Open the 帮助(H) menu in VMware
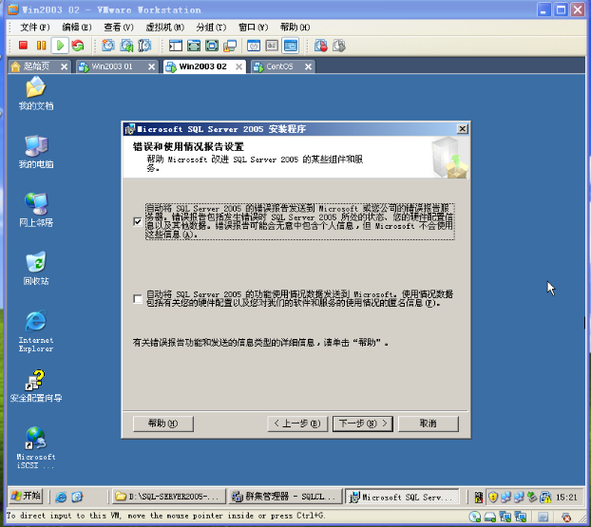This screenshot has width=591, height=527. click(x=295, y=28)
